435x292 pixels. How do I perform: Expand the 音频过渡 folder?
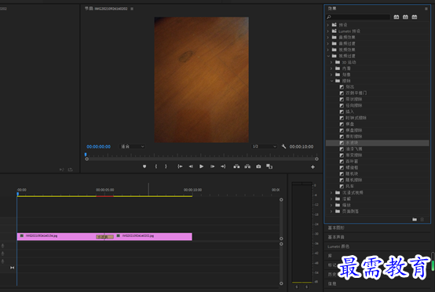(328, 43)
